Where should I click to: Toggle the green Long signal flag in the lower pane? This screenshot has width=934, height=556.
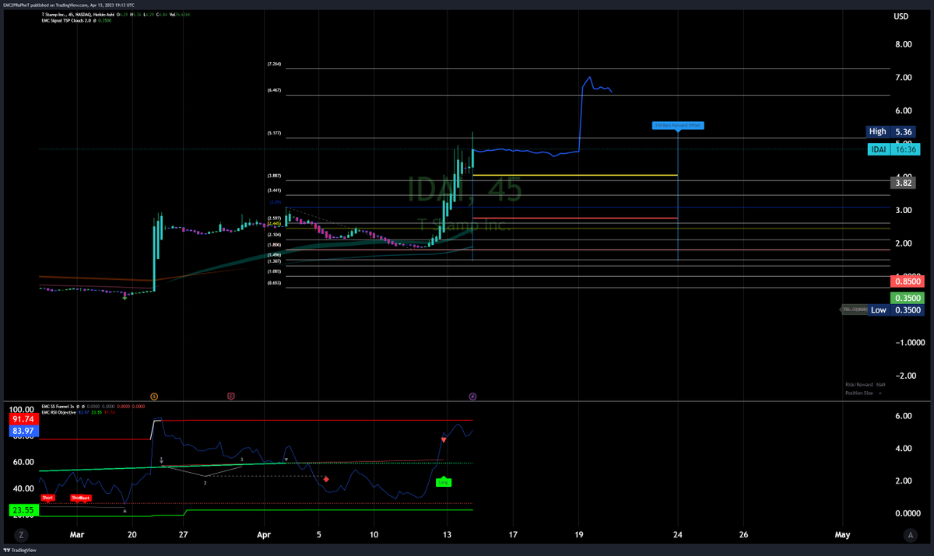pyautogui.click(x=442, y=482)
